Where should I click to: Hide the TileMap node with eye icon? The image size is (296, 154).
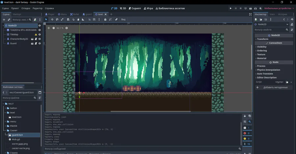click(39, 34)
